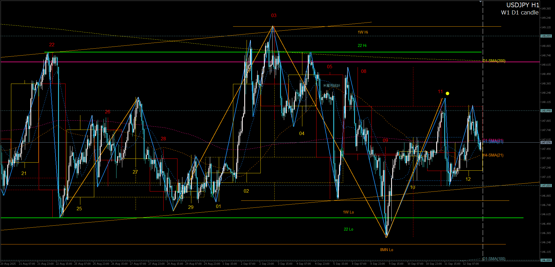Click the 149.115 price scale value
The image size is (555, 267).
tap(546, 27)
